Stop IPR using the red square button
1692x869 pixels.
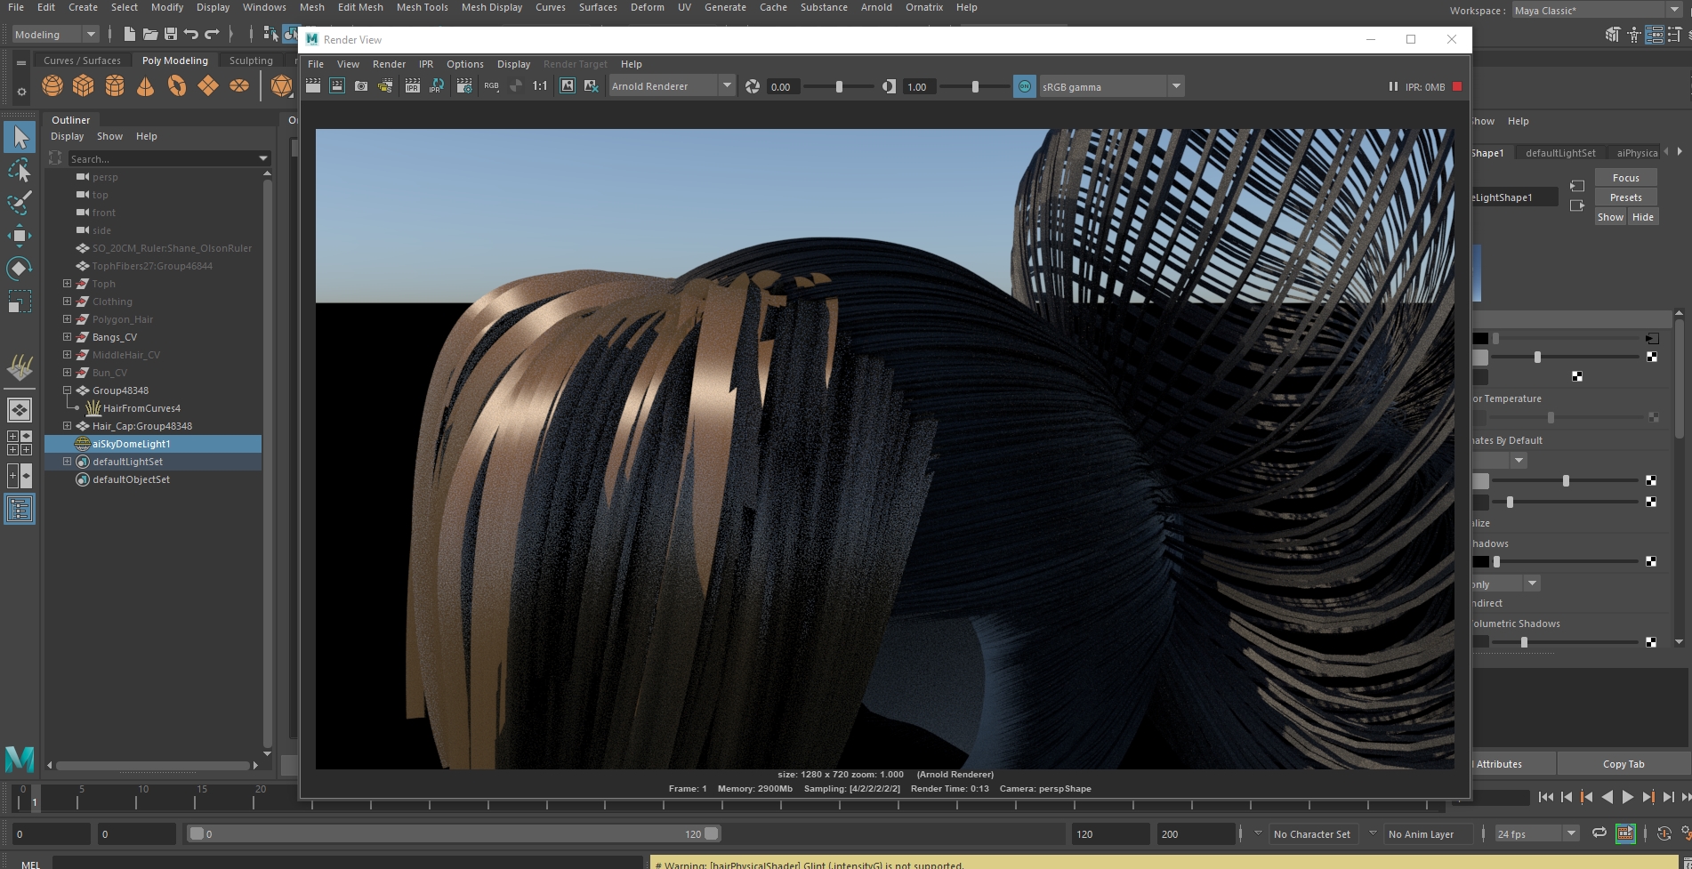[1457, 86]
